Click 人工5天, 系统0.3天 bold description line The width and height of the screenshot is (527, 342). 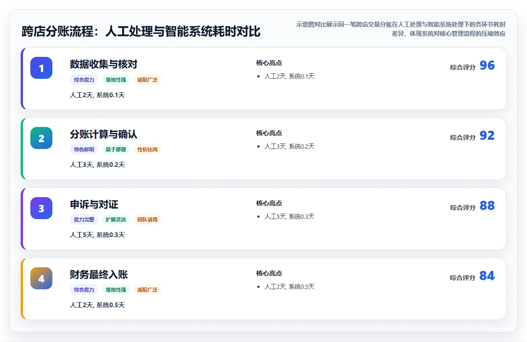[x=97, y=235]
